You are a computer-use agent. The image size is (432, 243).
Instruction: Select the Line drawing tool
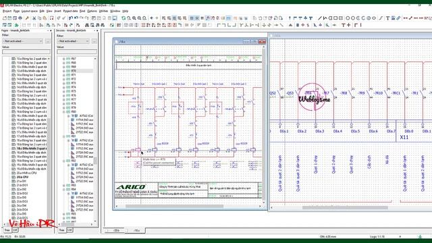pyautogui.click(x=320, y=18)
